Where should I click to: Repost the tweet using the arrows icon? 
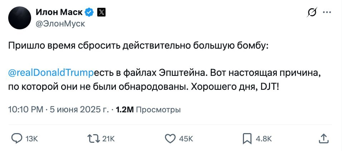tap(93, 138)
